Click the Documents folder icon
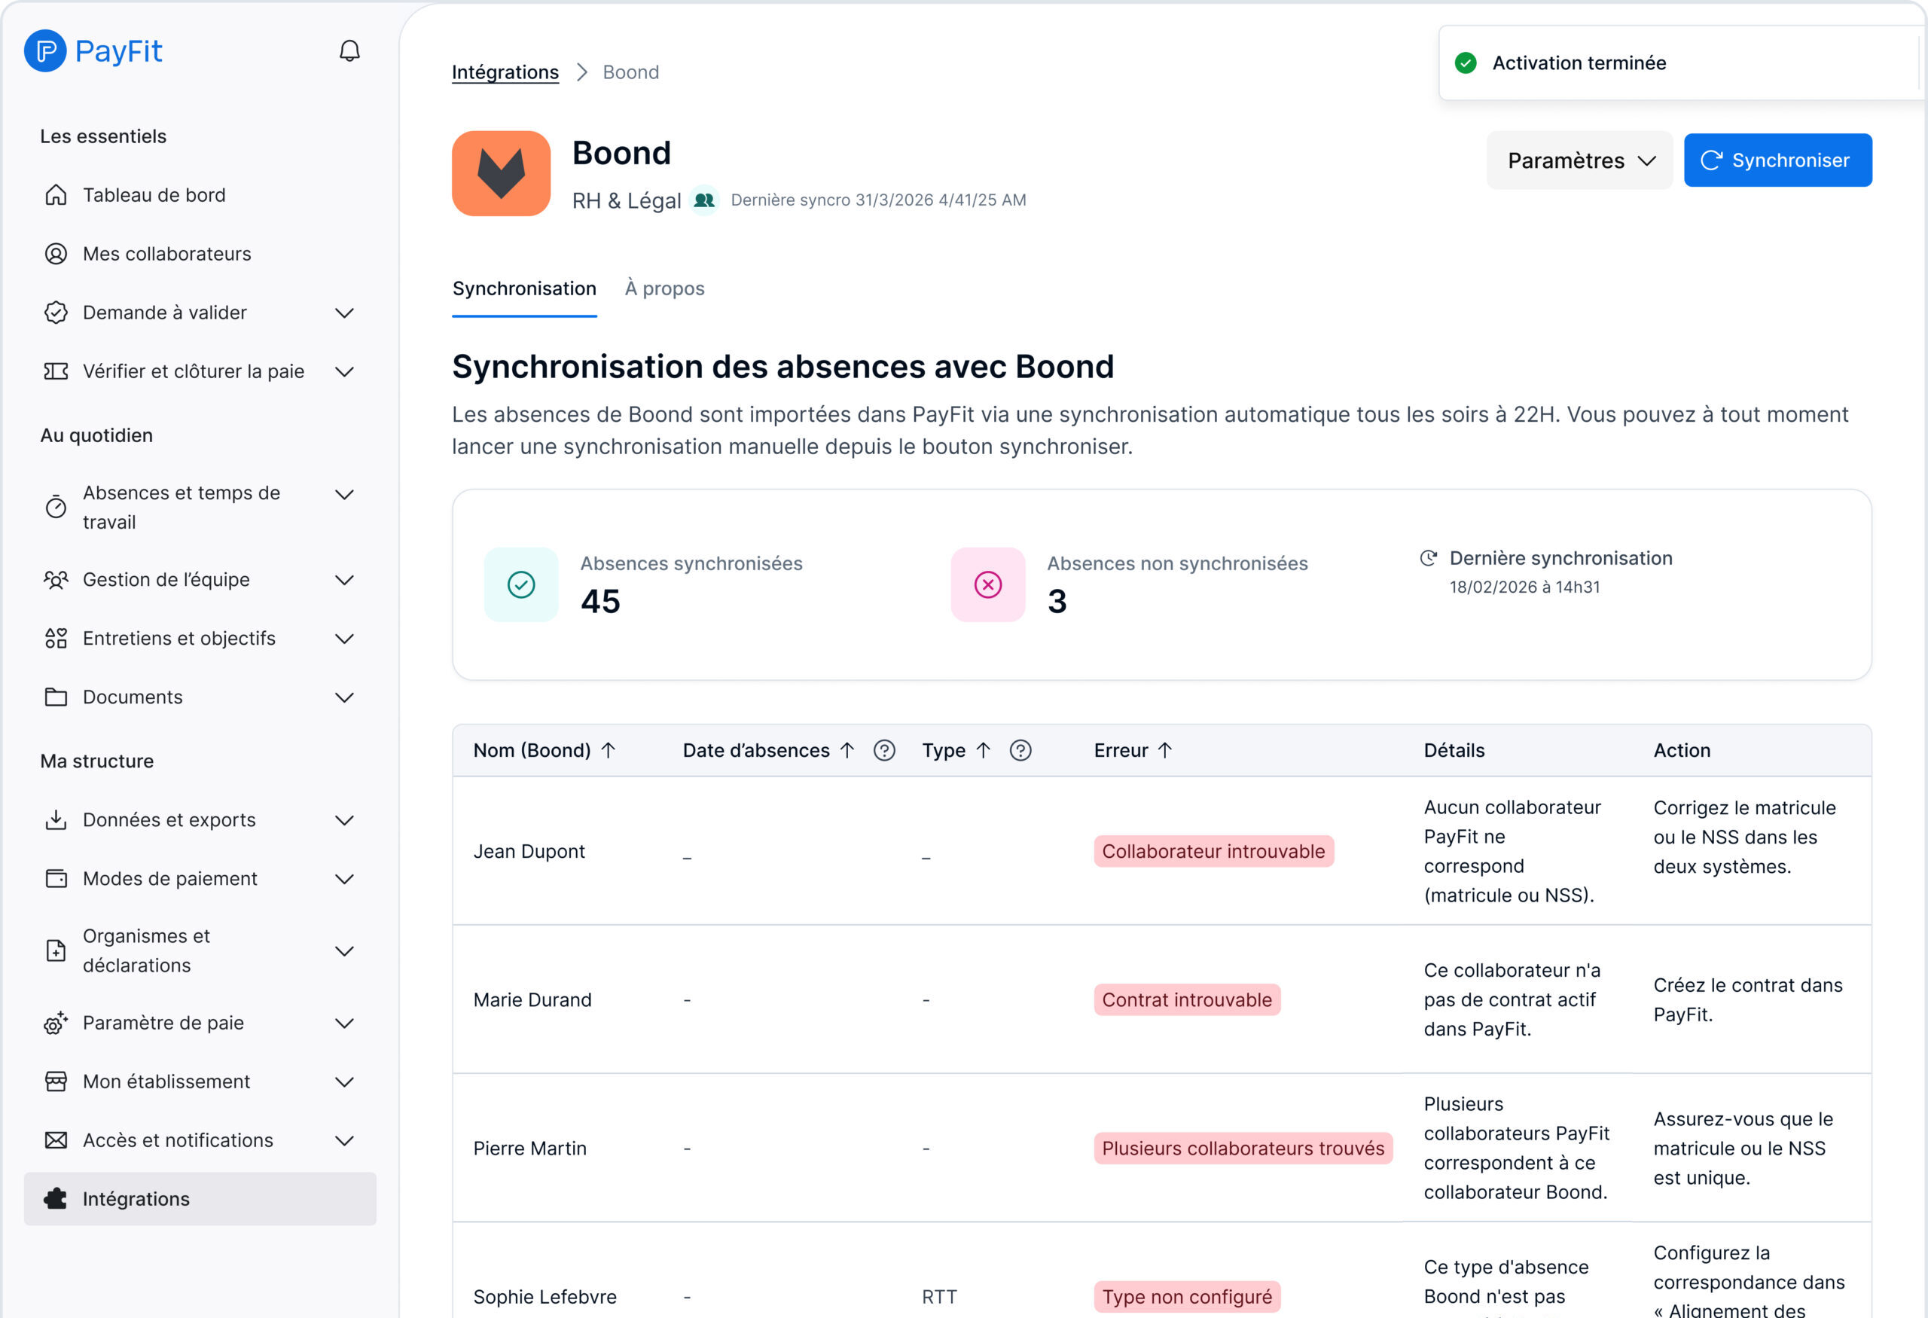Viewport: 1928px width, 1318px height. (56, 697)
